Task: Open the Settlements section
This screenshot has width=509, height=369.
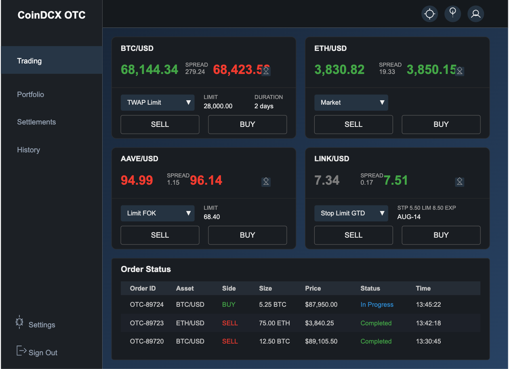Action: 36,122
